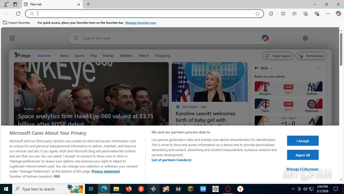Open the Edge profile icon
Image resolution: width=344 pixels, height=194 pixels.
(5, 4)
